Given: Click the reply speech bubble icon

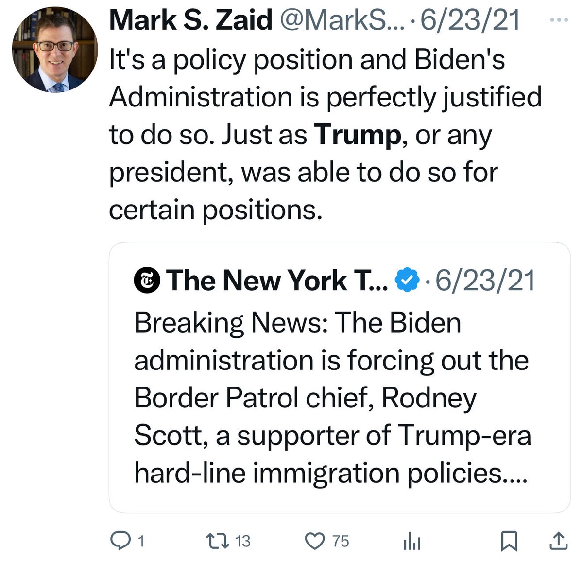Looking at the screenshot, I should pyautogui.click(x=120, y=541).
